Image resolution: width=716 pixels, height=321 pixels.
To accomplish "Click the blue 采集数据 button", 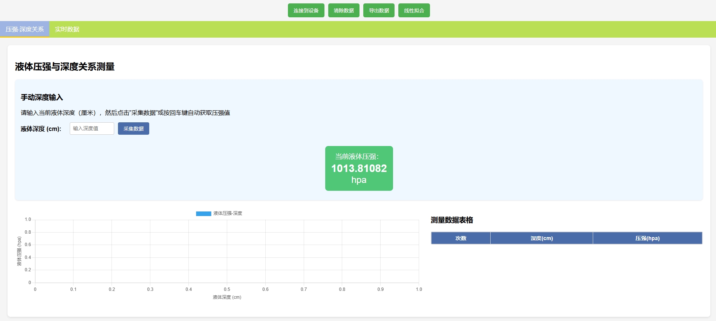I will pos(133,129).
